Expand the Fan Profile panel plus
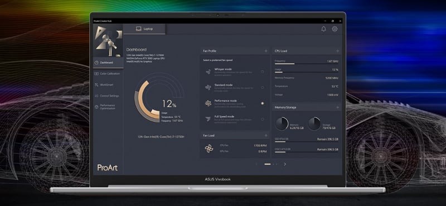Viewport: 446px width, 206px height. tap(266, 51)
